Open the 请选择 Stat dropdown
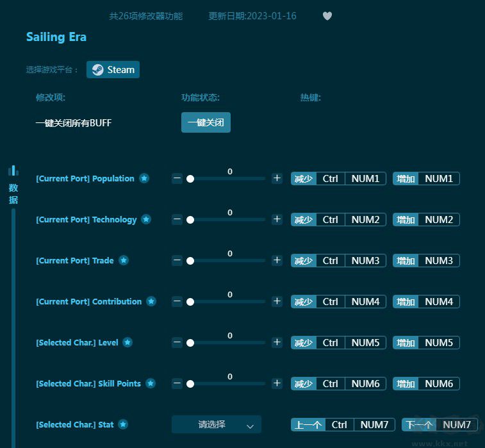 (217, 424)
